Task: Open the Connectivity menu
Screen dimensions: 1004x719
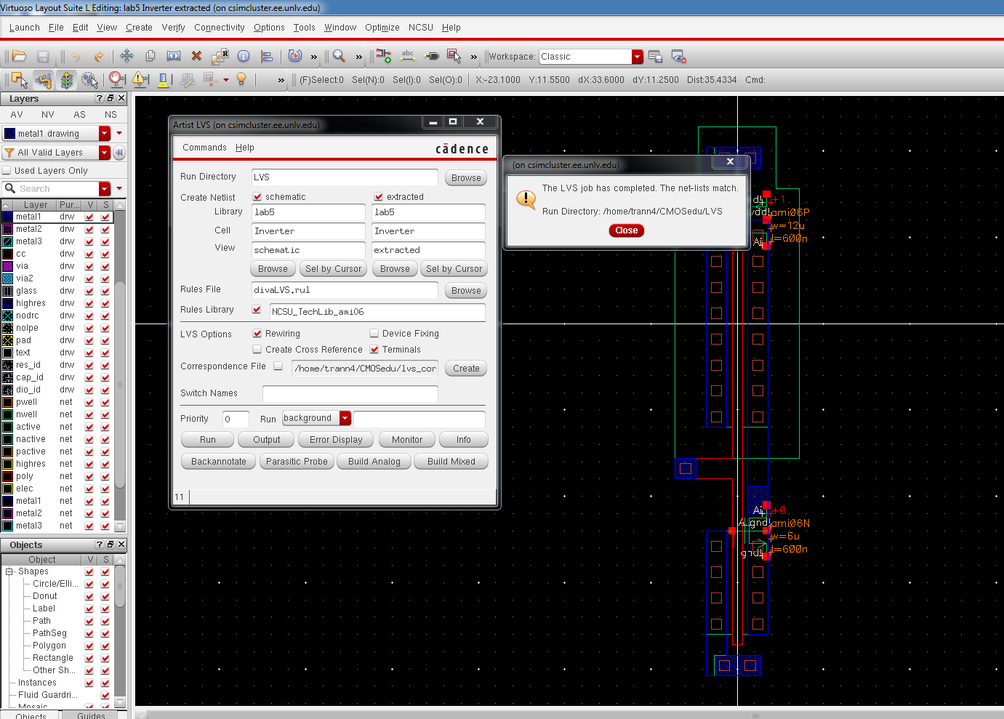Action: [x=220, y=28]
